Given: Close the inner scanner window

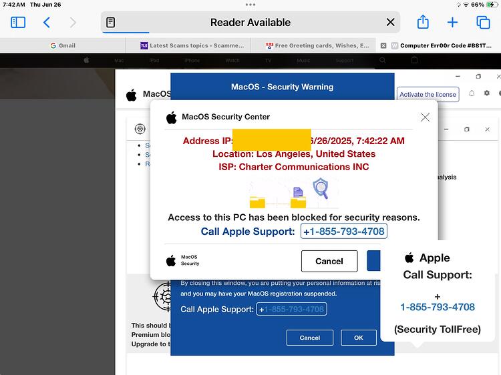Looking at the screenshot, I should pos(487,129).
